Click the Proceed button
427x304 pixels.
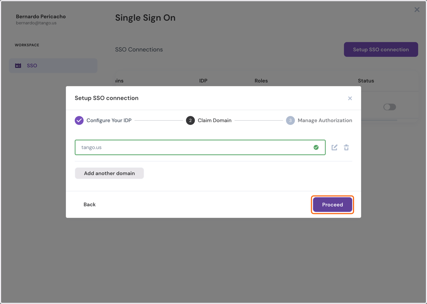(332, 205)
